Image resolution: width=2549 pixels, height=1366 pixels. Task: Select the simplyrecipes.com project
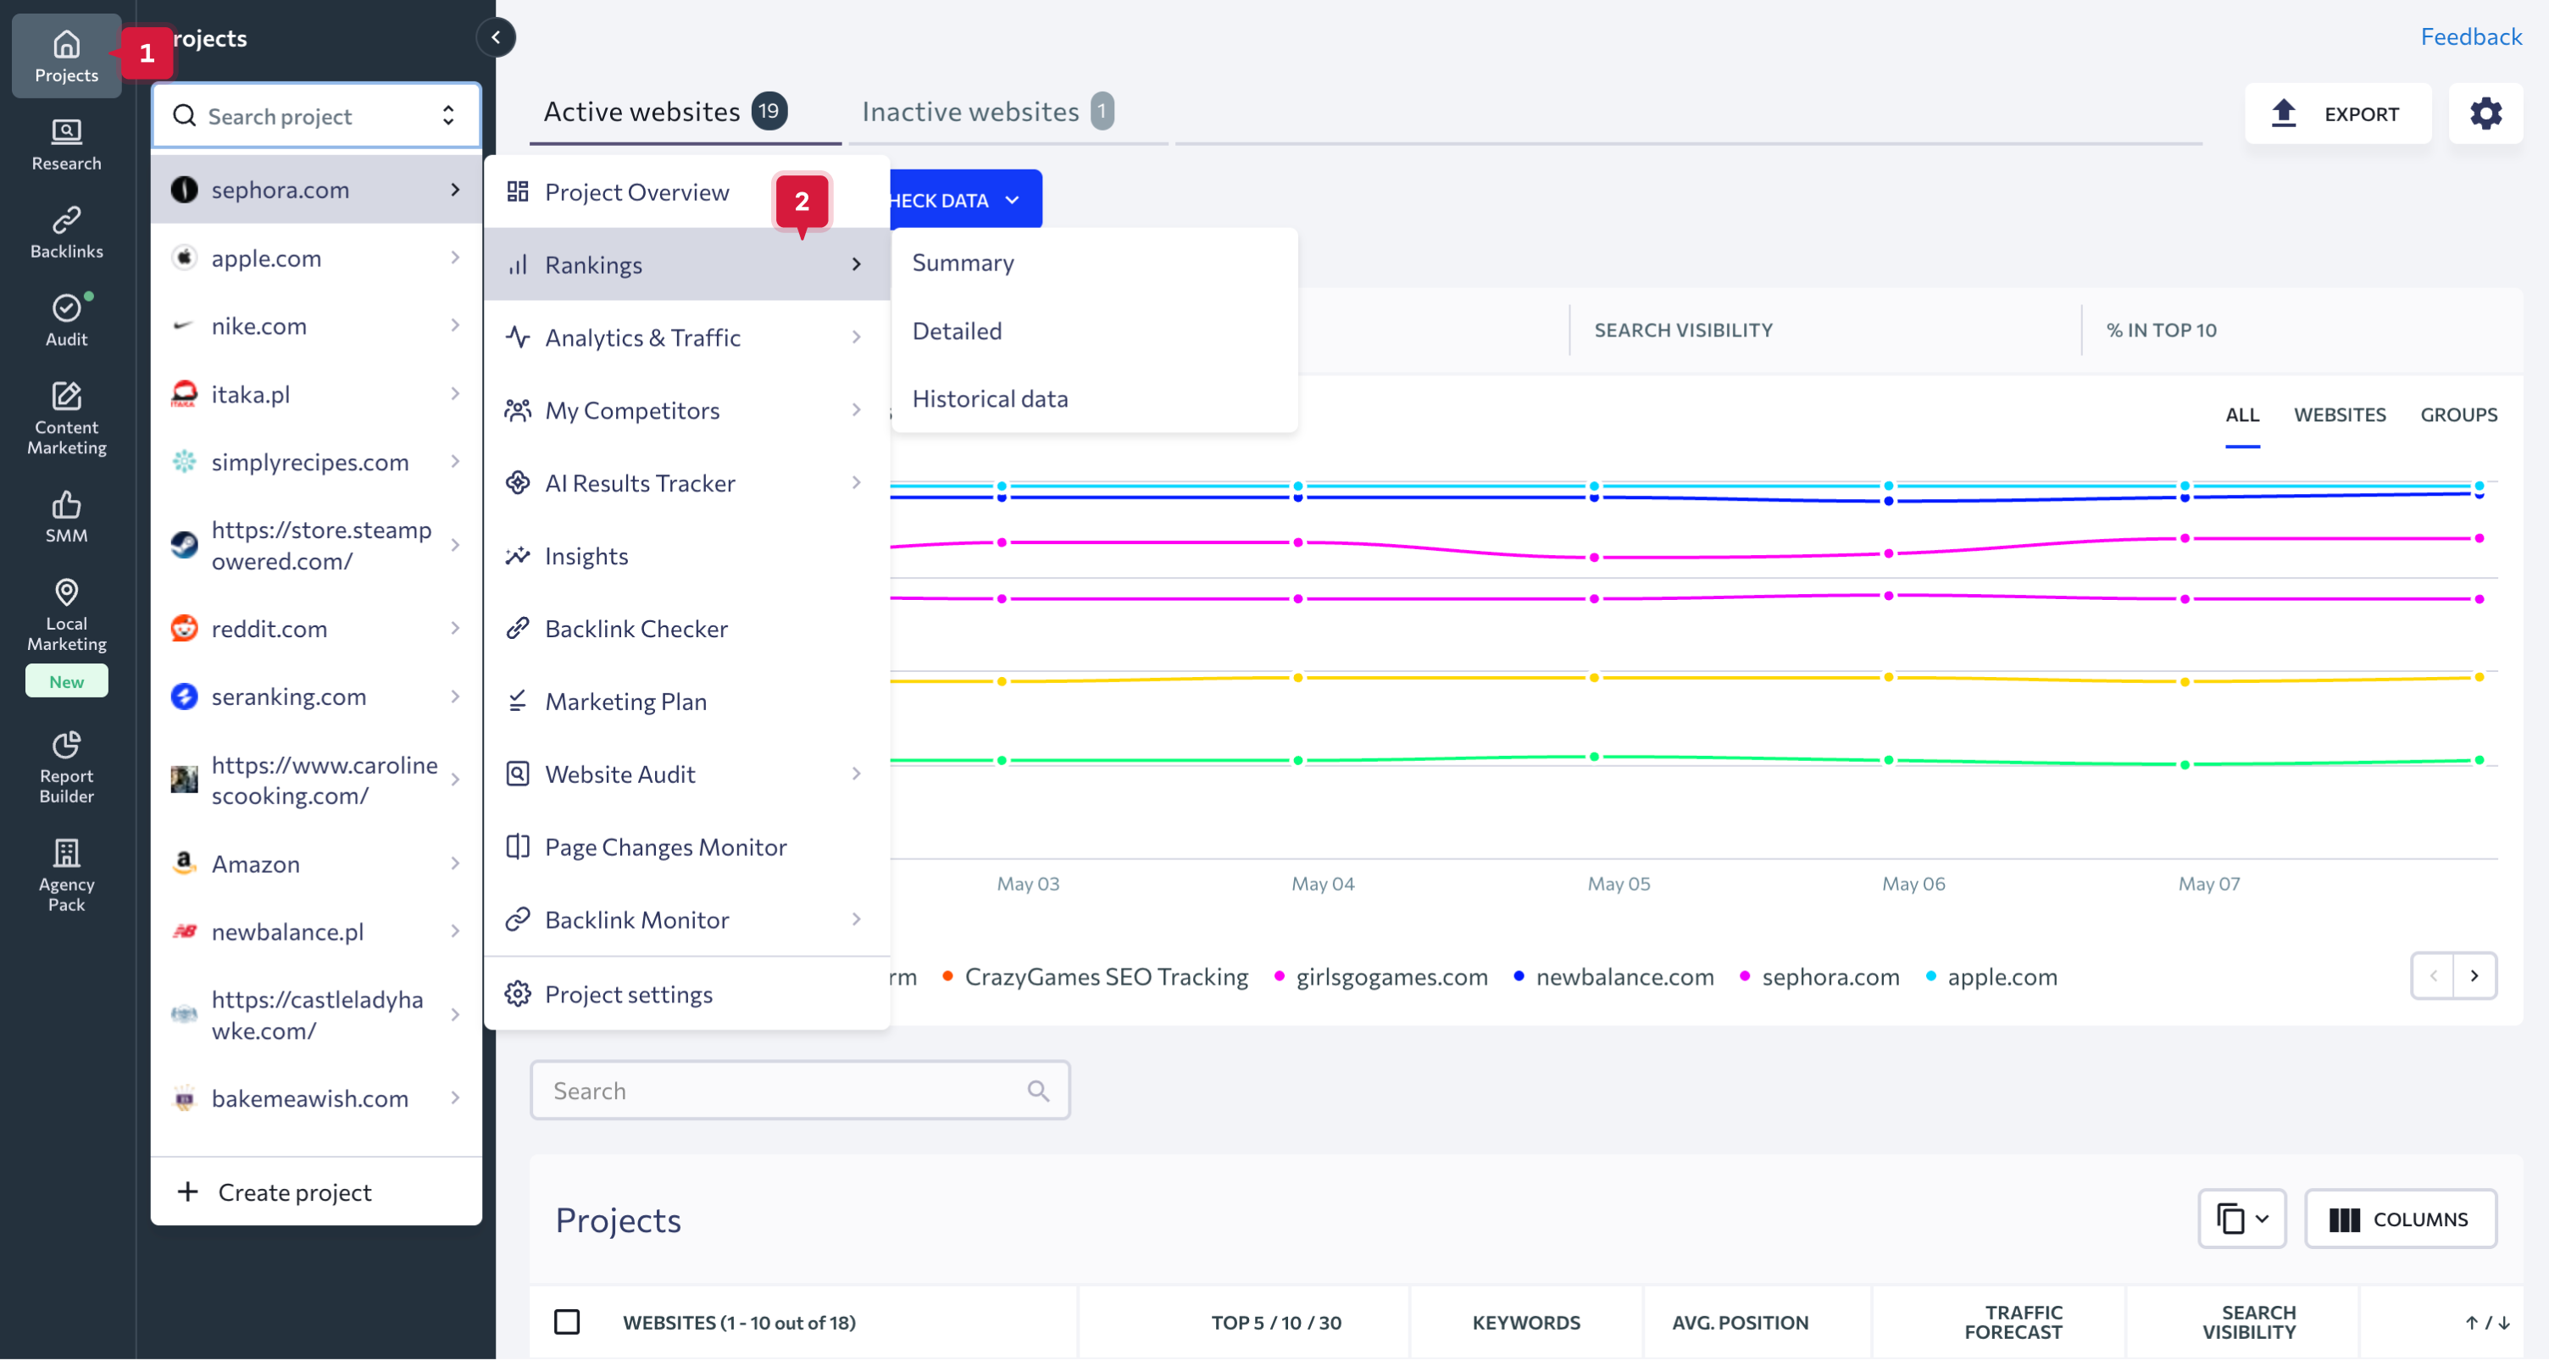point(315,463)
